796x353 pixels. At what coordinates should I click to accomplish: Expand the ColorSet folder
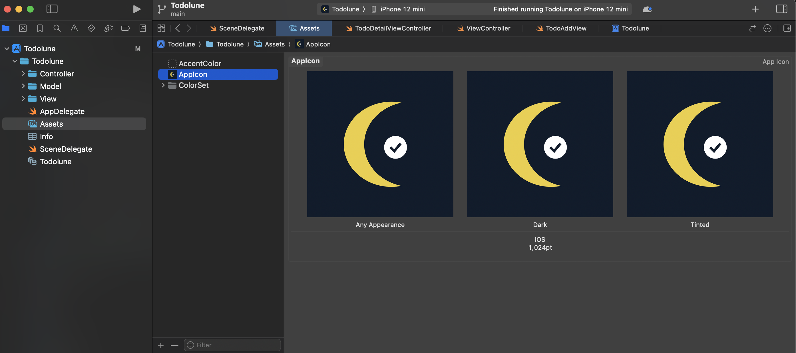point(163,85)
